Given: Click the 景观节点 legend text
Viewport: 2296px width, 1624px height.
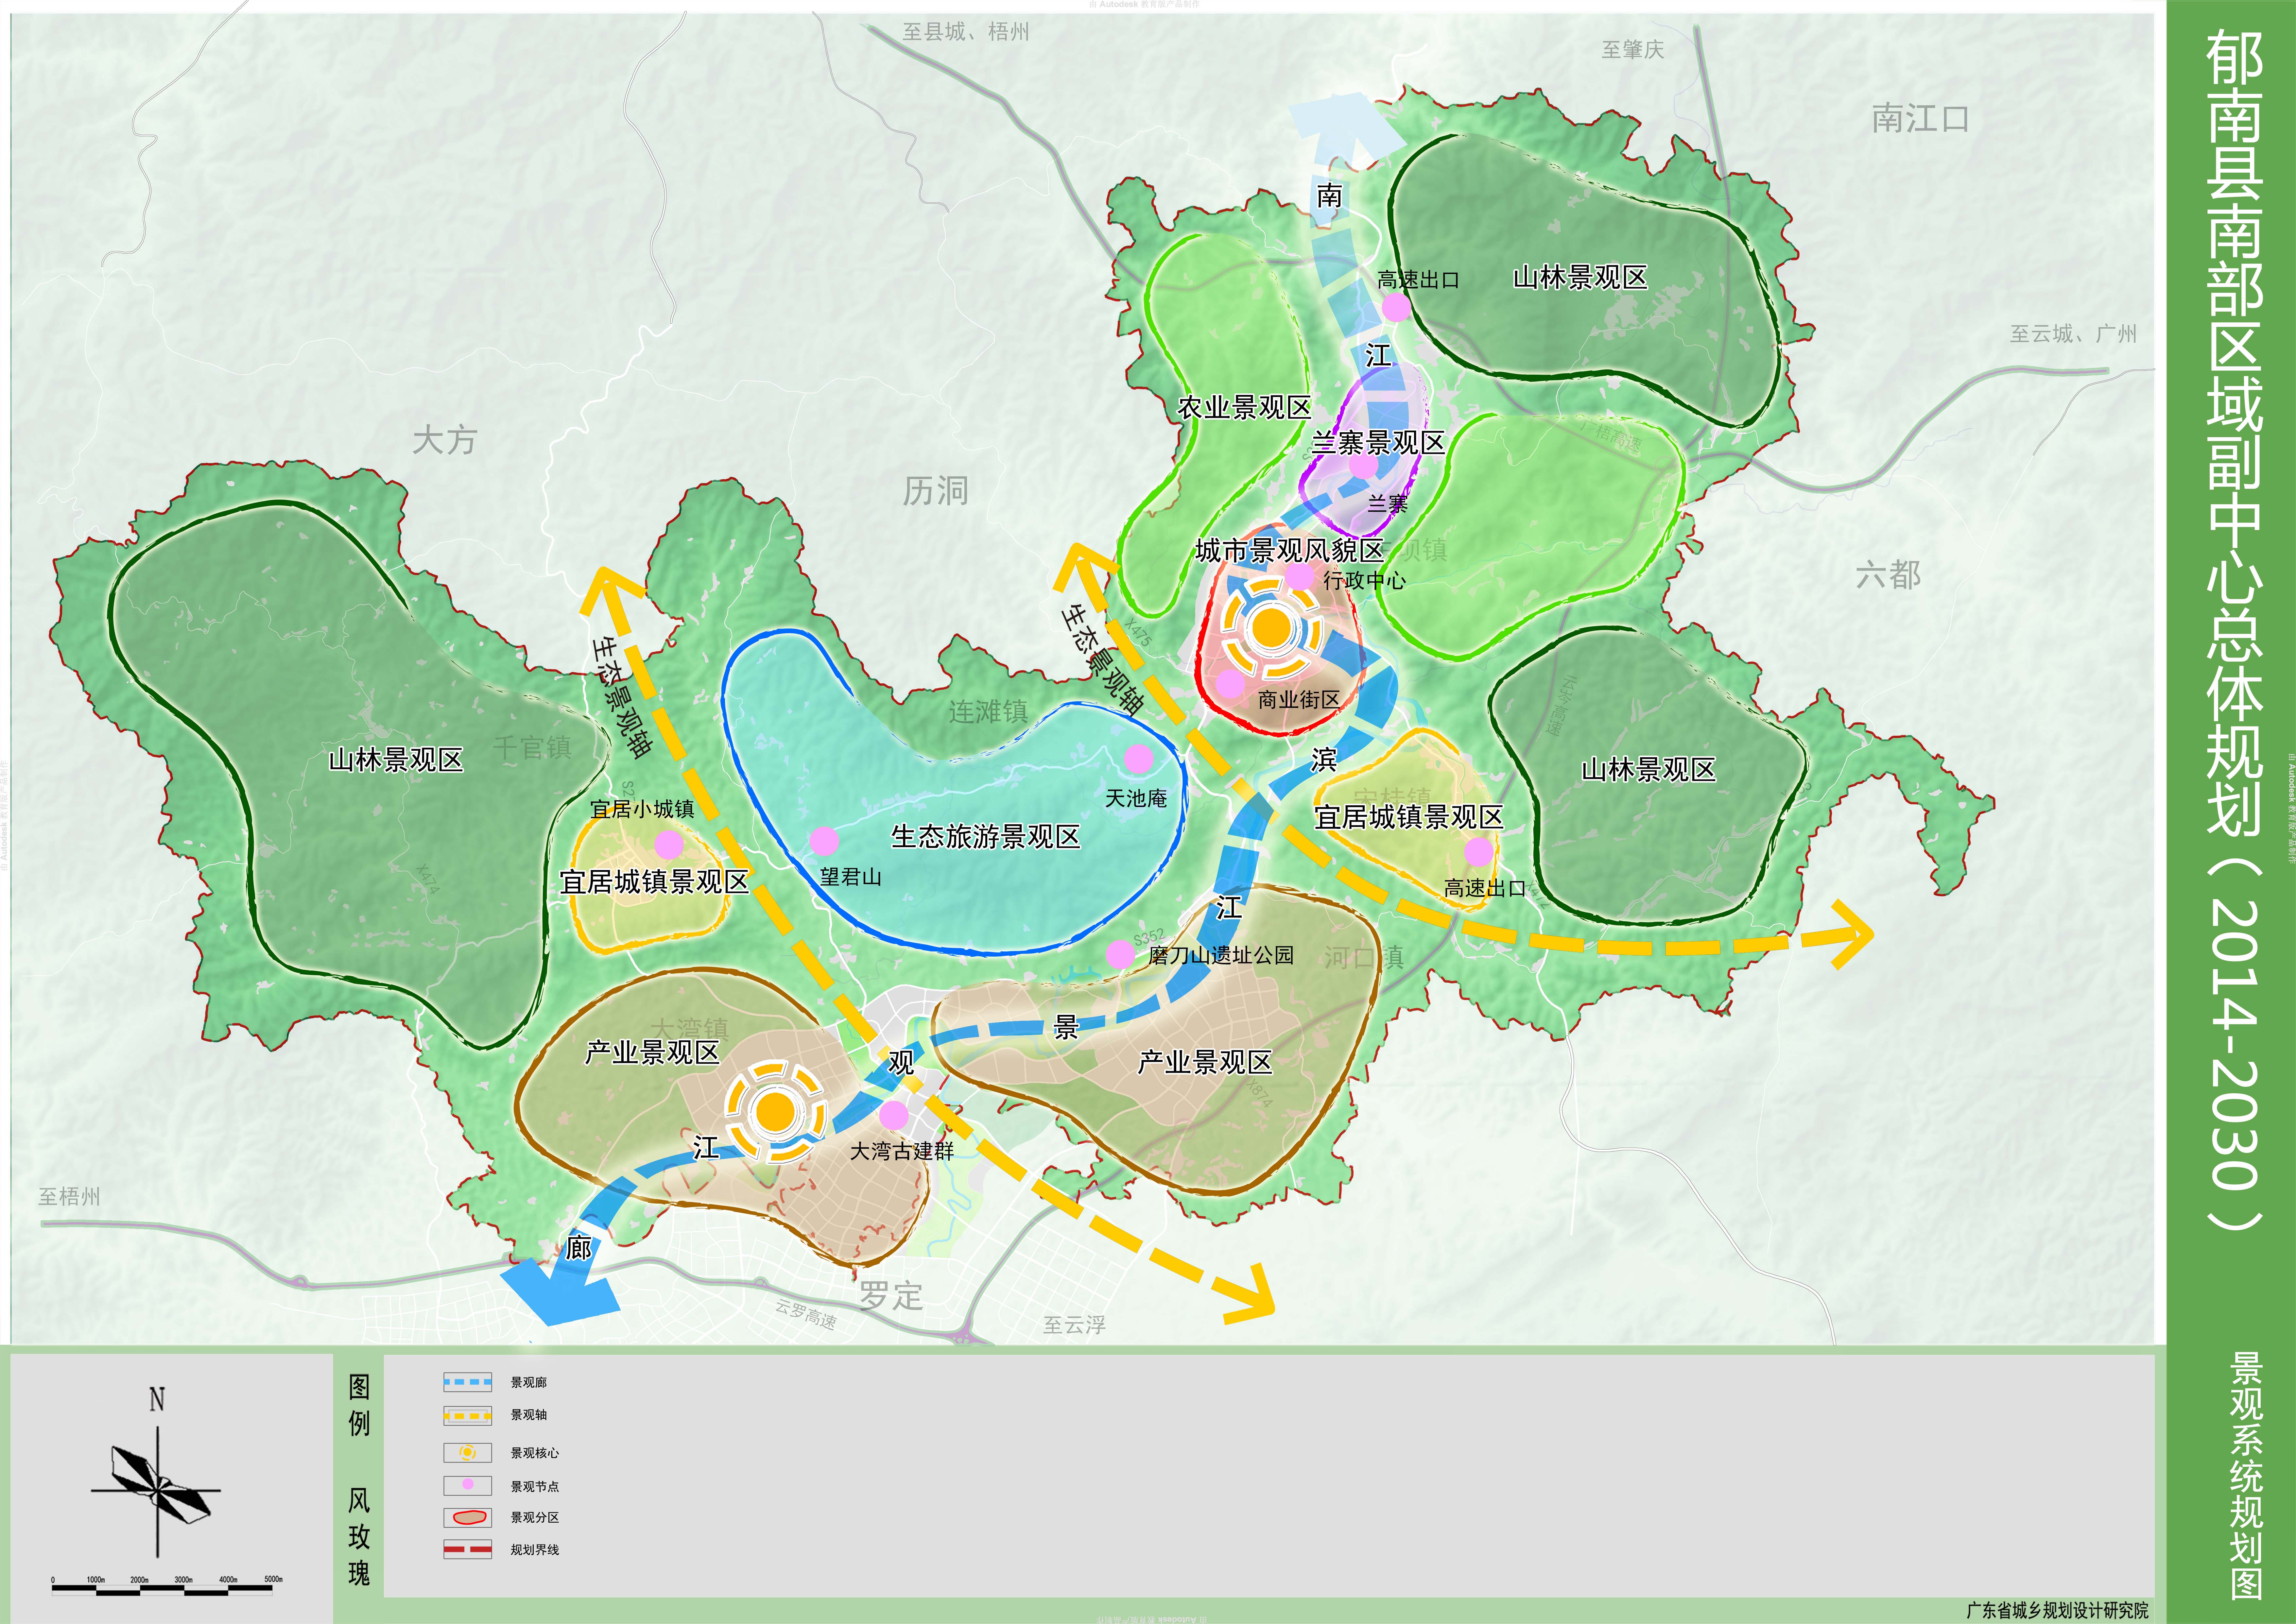Looking at the screenshot, I should point(535,1487).
